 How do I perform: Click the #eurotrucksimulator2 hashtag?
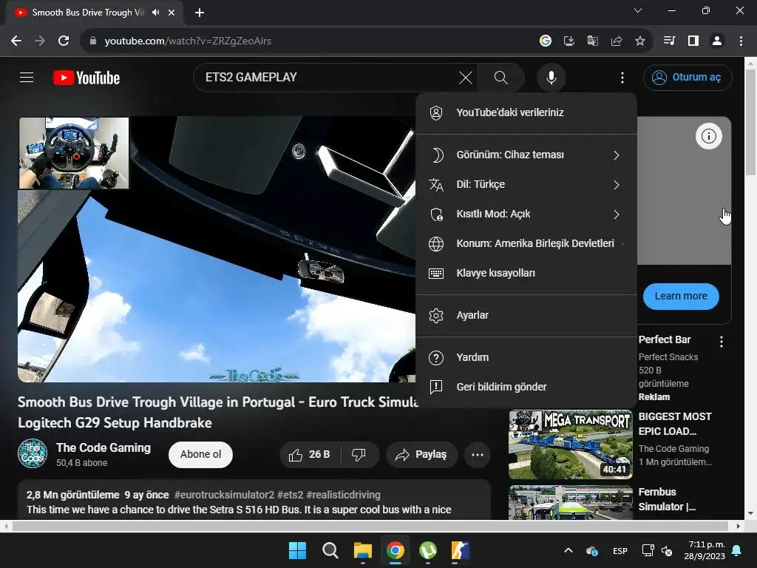[224, 495]
